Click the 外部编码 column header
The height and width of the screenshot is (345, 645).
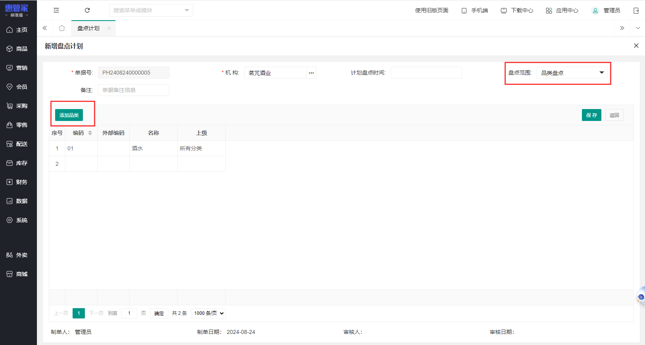(x=113, y=133)
